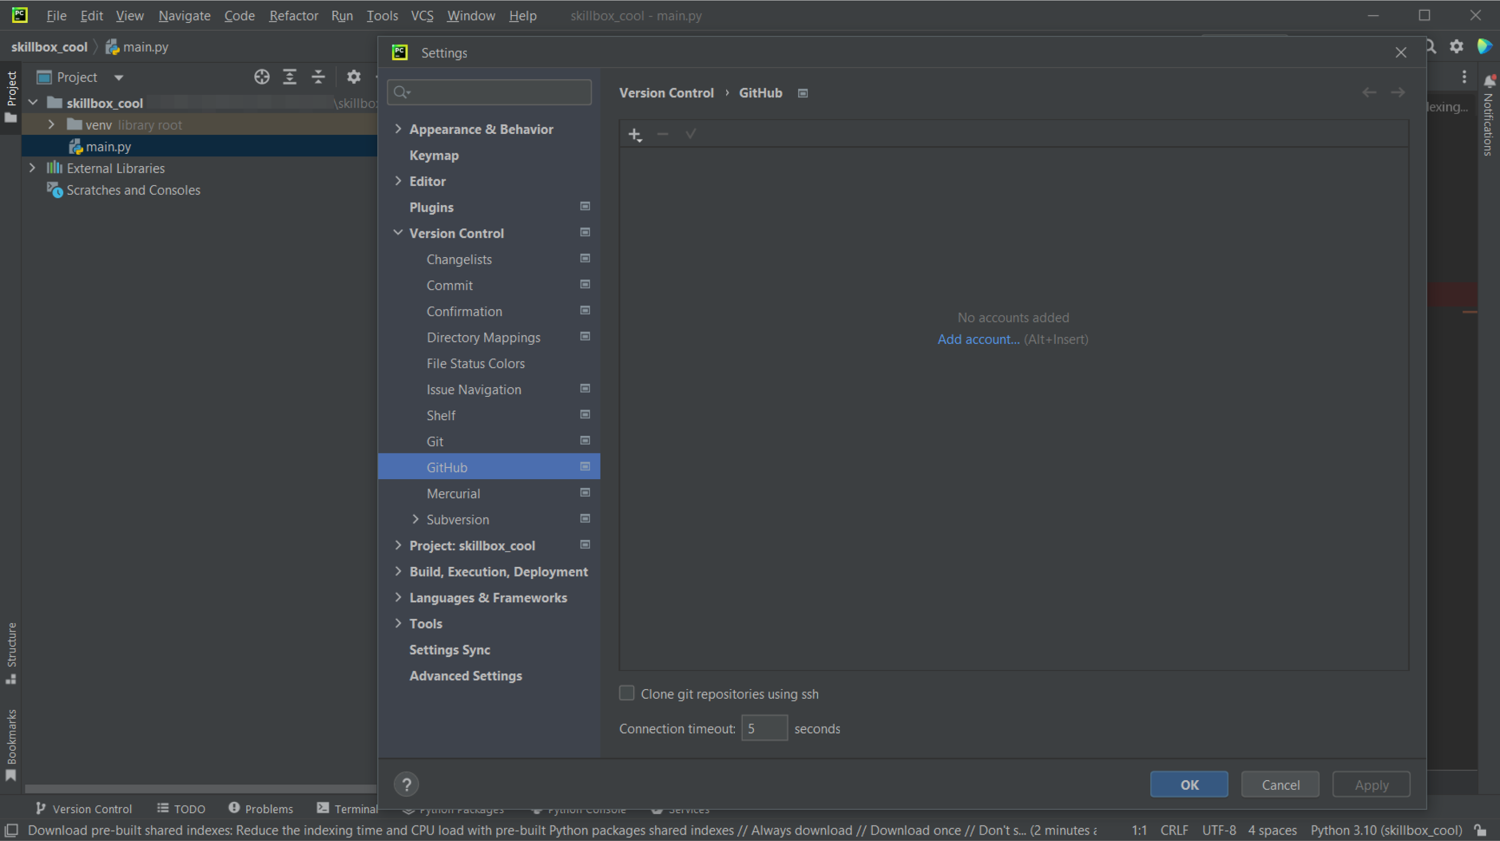1500x841 pixels.
Task: Click the tool windows quick access icon
Action: click(11, 830)
